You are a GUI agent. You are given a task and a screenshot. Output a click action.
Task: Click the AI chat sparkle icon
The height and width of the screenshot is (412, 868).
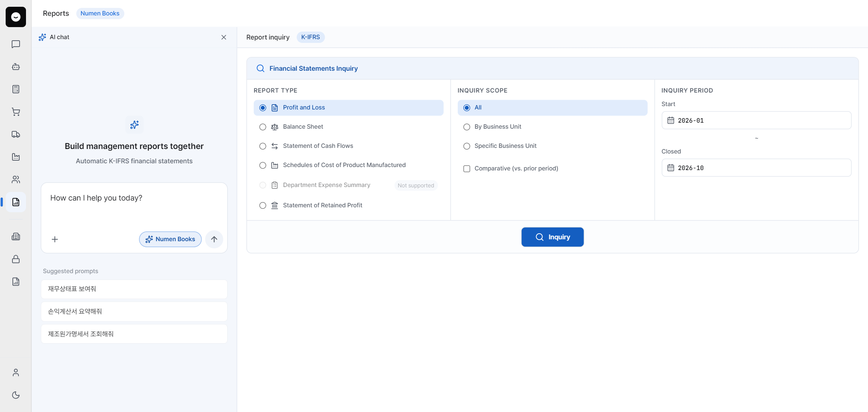pyautogui.click(x=42, y=37)
